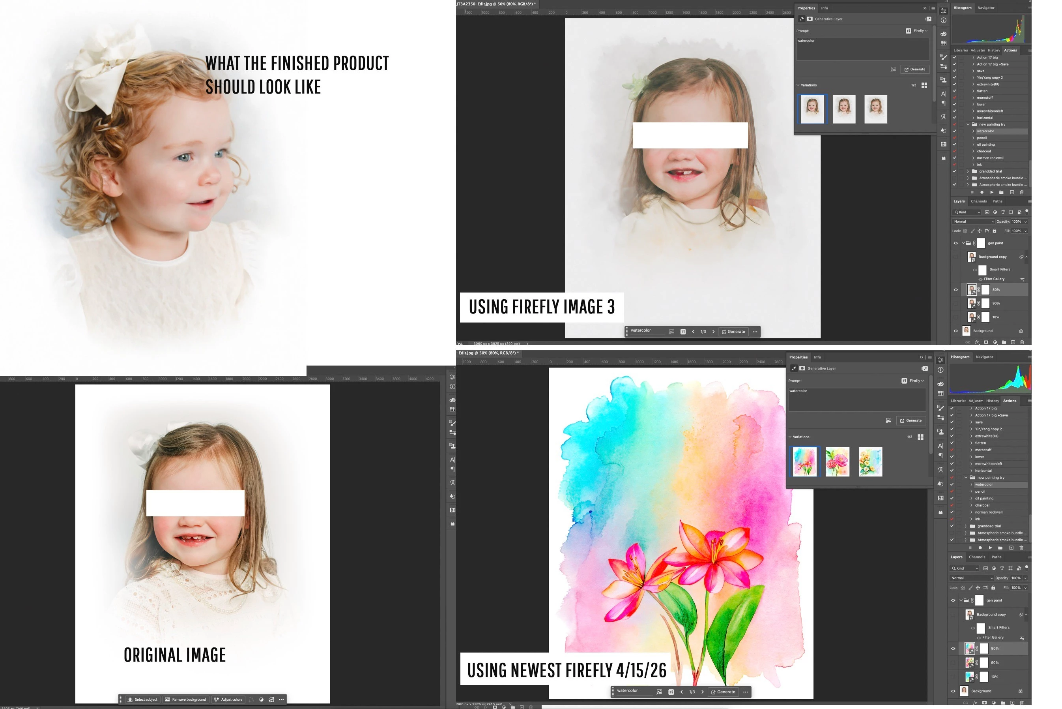Show the 90% layer with rose thumbnail
The width and height of the screenshot is (1062, 709).
click(x=953, y=662)
